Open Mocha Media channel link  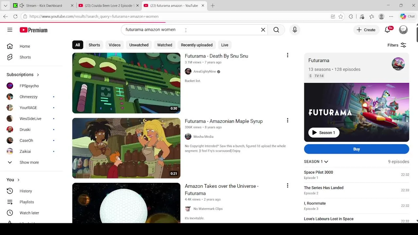pos(203,137)
